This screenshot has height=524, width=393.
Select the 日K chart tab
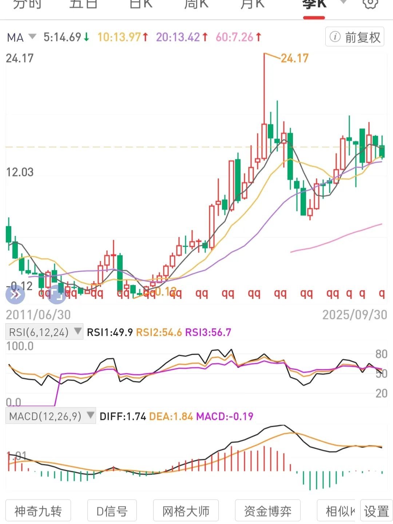point(141,4)
